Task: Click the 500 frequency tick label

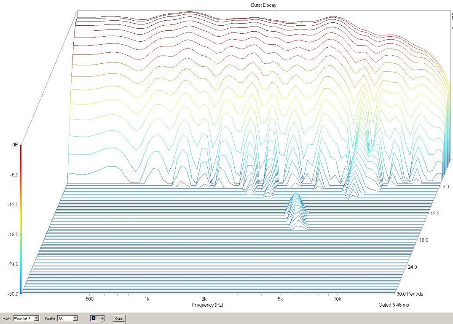Action: (89, 299)
